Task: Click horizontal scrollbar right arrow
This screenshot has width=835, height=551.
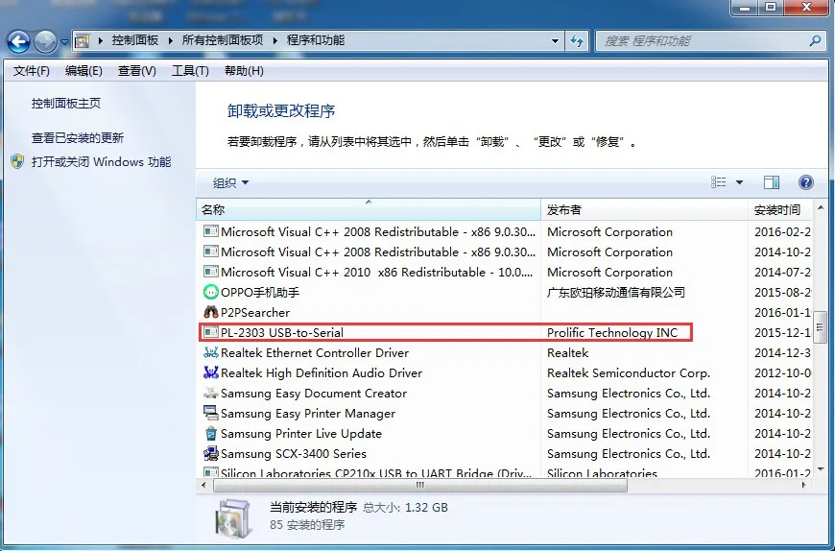Action: [803, 485]
